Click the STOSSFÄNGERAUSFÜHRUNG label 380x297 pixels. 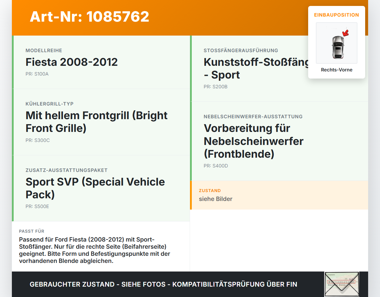(241, 51)
